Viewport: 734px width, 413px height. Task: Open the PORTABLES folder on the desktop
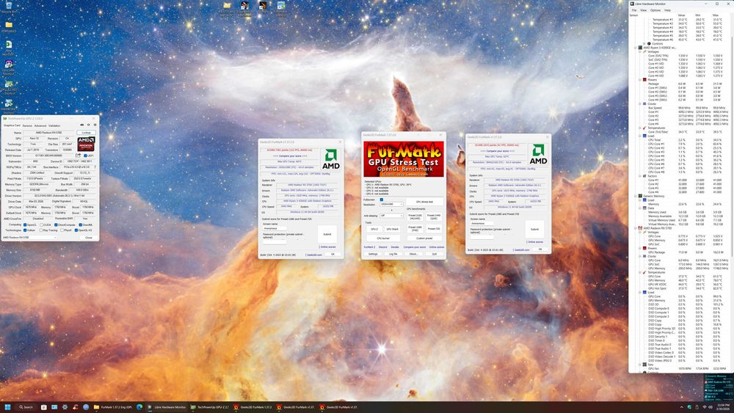click(8, 26)
